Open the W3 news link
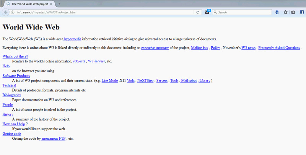The height and width of the screenshot is (155, 306). coord(248,48)
